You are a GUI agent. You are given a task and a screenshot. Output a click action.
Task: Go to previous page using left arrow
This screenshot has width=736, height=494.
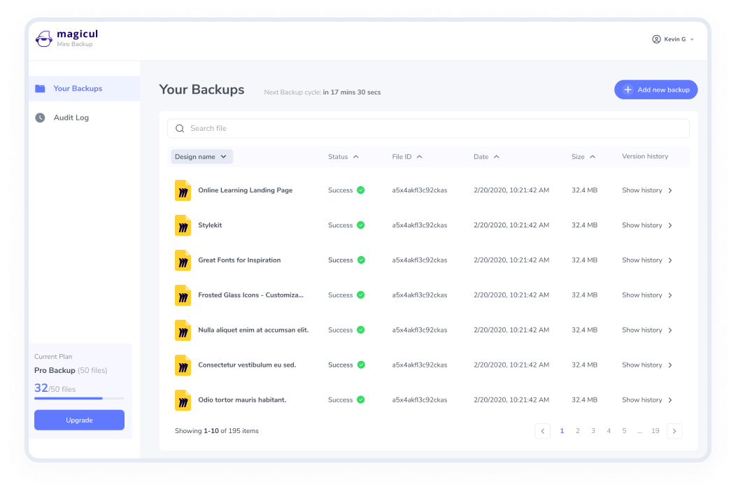click(542, 431)
